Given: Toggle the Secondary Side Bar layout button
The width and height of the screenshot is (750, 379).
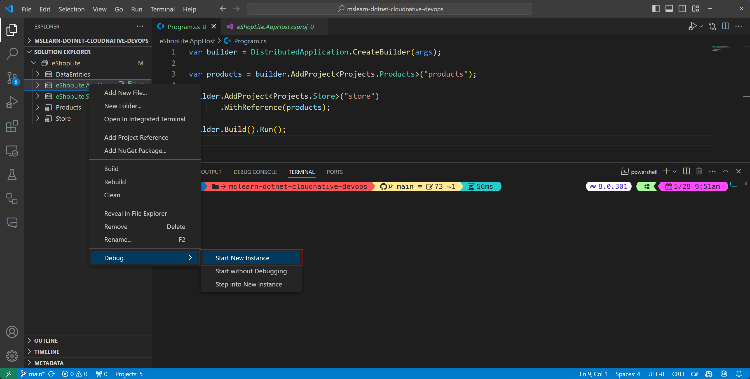Looking at the screenshot, I should tap(682, 9).
